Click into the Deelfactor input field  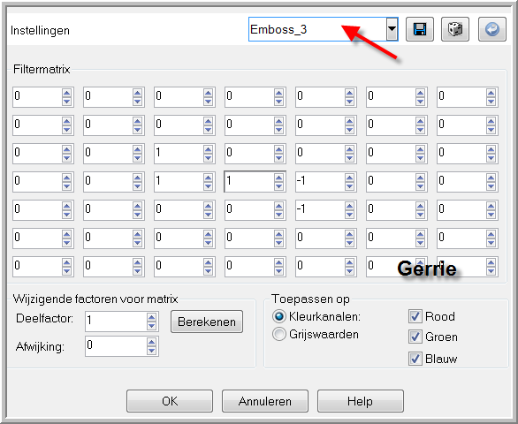(116, 322)
